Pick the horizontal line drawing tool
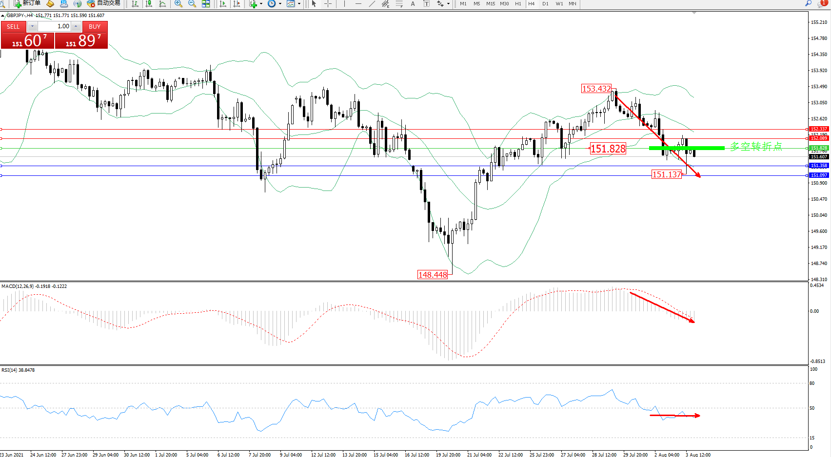This screenshot has width=831, height=457. 358,4
